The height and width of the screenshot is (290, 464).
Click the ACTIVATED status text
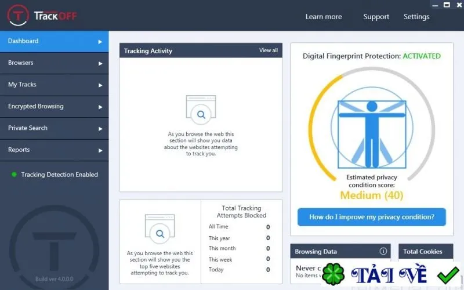tap(422, 56)
